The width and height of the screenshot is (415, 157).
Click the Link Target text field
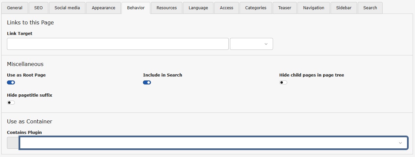(117, 44)
